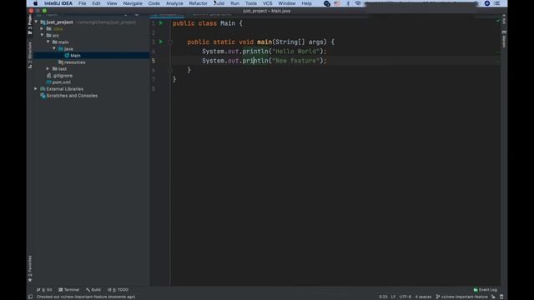Open the Edit menu
Screen dimensions: 534x300
coord(96,3)
